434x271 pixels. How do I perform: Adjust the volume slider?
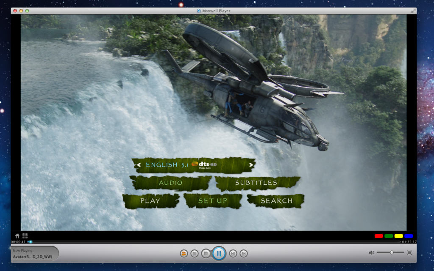pyautogui.click(x=392, y=252)
